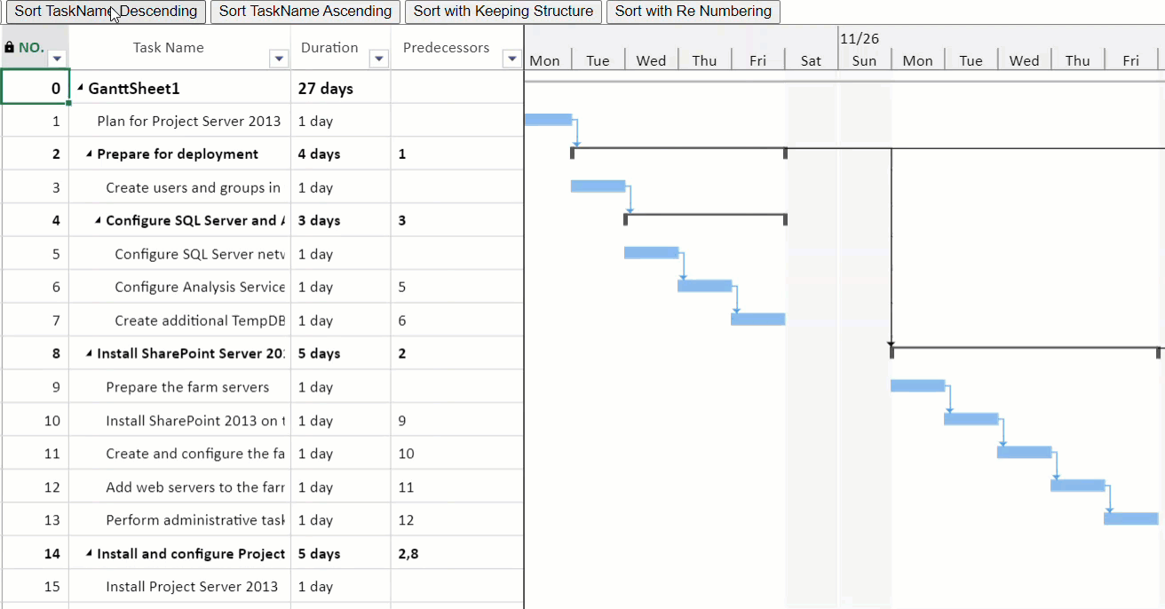Open the NO. column filter dropdown
The width and height of the screenshot is (1165, 609).
click(58, 59)
